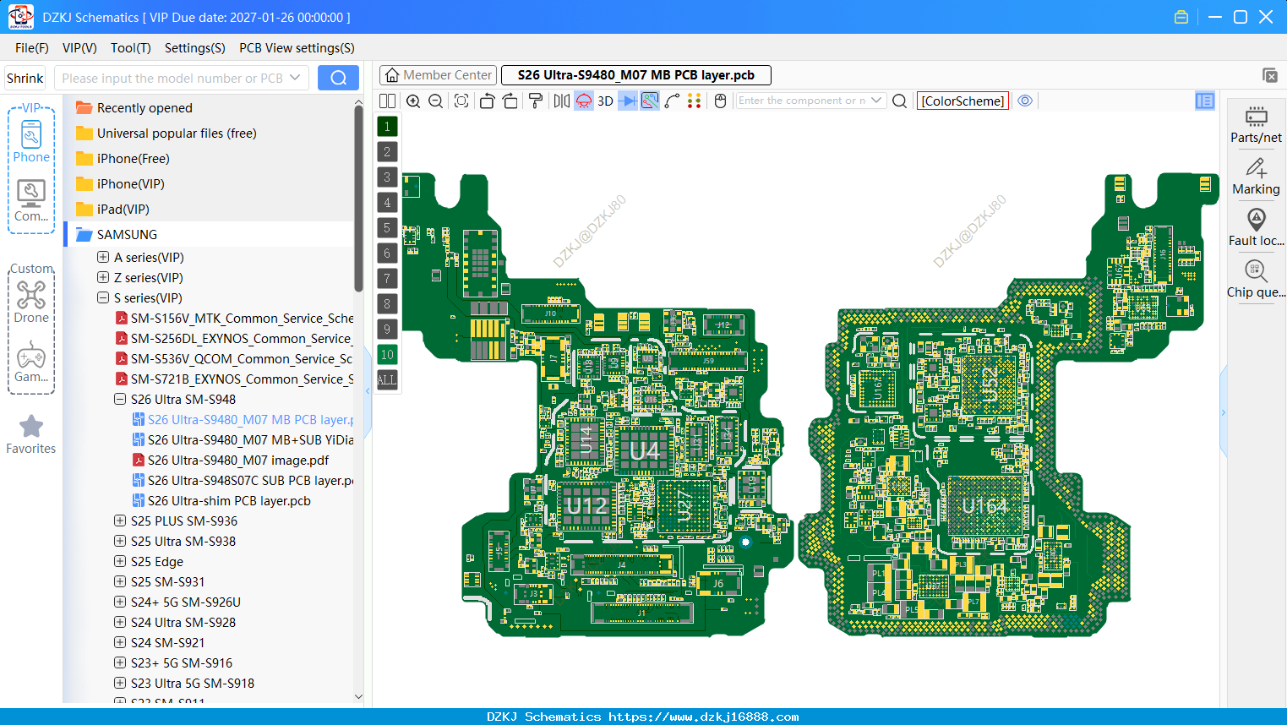Fit the PCB to the window

[x=461, y=101]
